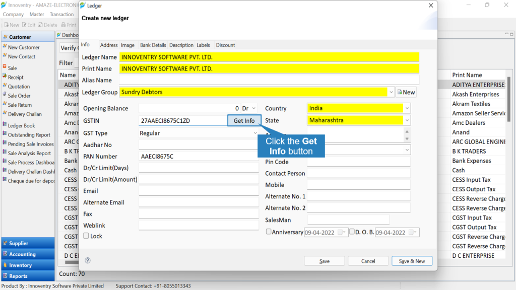Enable the D. O. B. checkbox
Viewport: 516px width, 290px height.
[352, 232]
